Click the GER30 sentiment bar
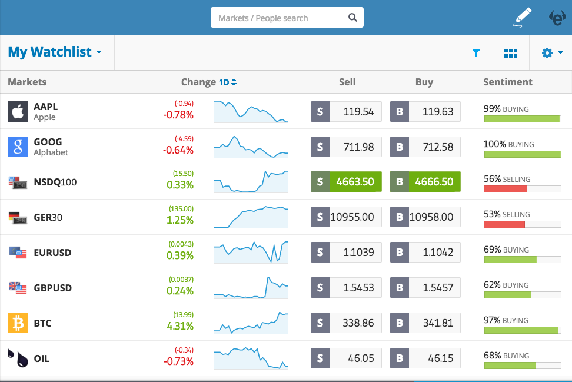572x382 pixels. click(x=522, y=224)
